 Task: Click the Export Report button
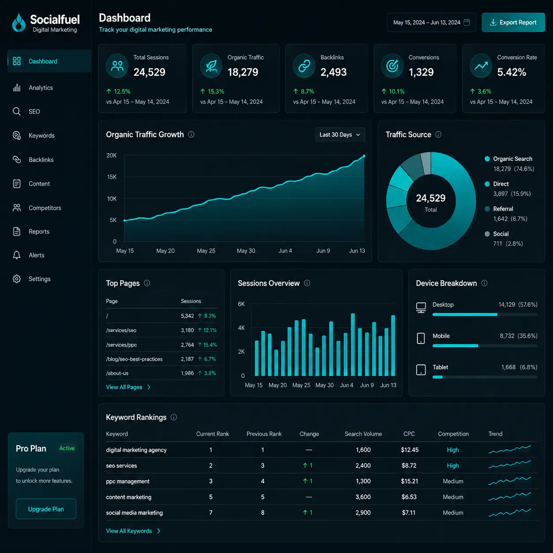pos(513,22)
